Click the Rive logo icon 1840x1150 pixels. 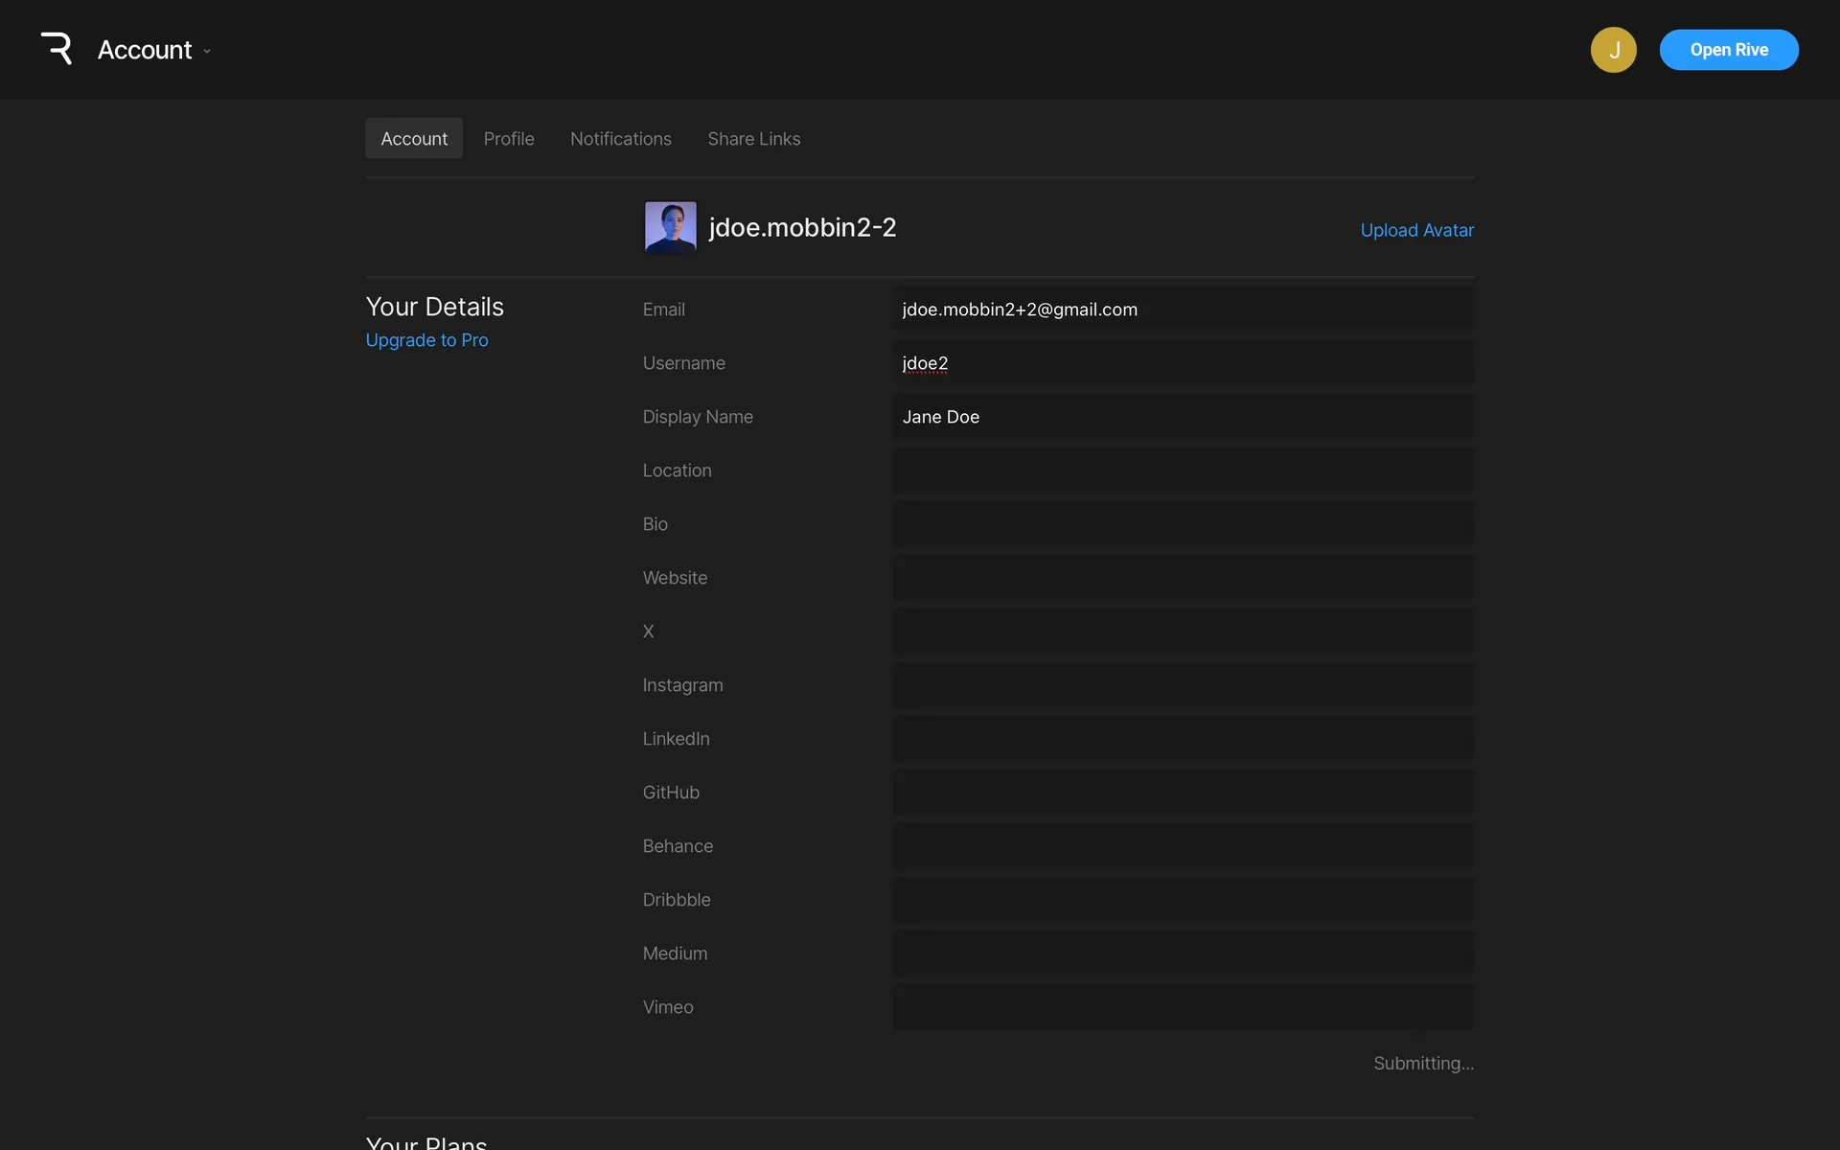[57, 49]
